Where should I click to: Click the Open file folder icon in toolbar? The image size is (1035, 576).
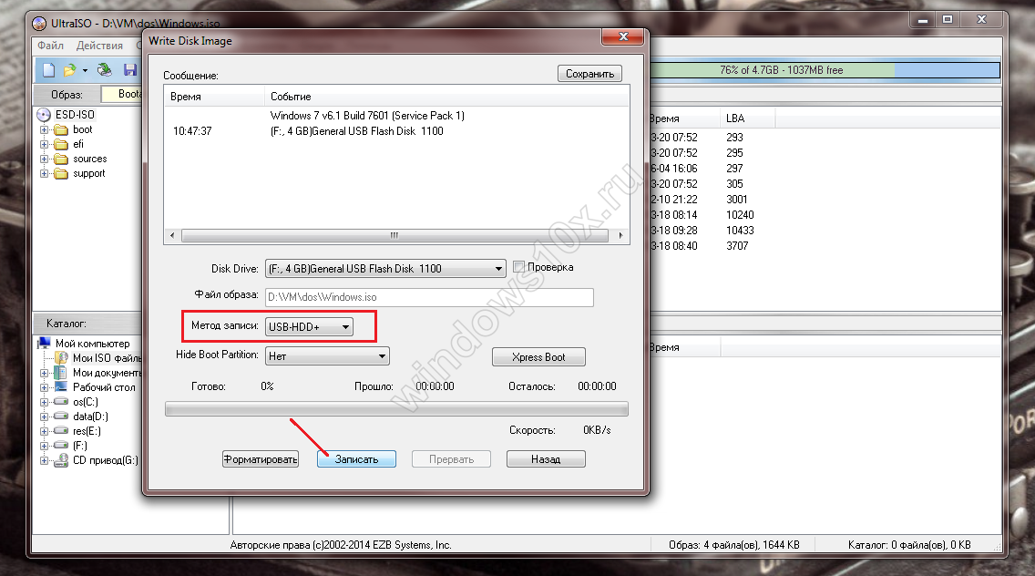69,70
